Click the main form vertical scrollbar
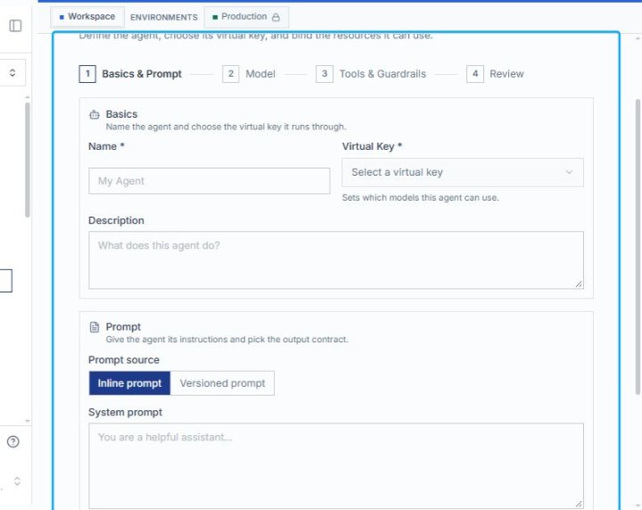 (638, 247)
